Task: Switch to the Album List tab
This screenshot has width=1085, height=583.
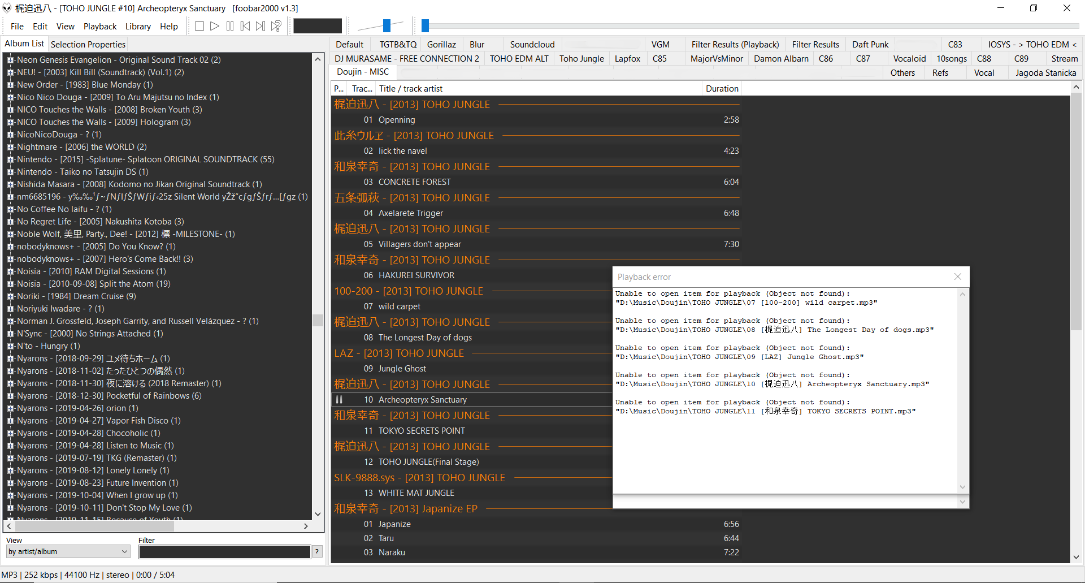Action: point(24,44)
